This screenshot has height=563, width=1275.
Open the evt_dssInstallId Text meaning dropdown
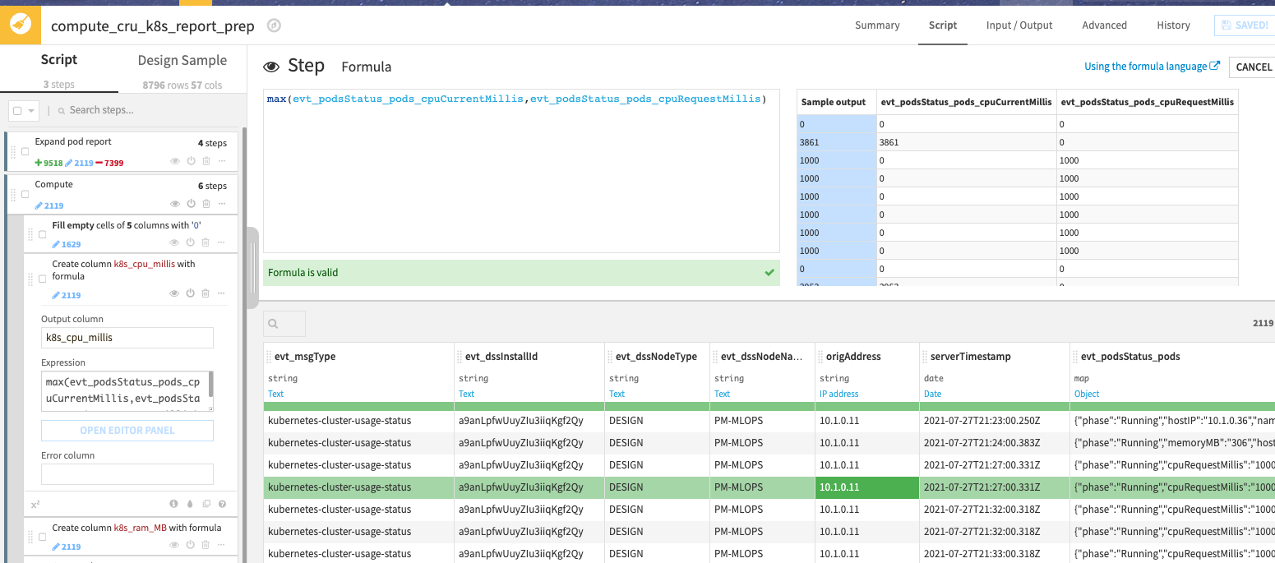pyautogui.click(x=466, y=394)
